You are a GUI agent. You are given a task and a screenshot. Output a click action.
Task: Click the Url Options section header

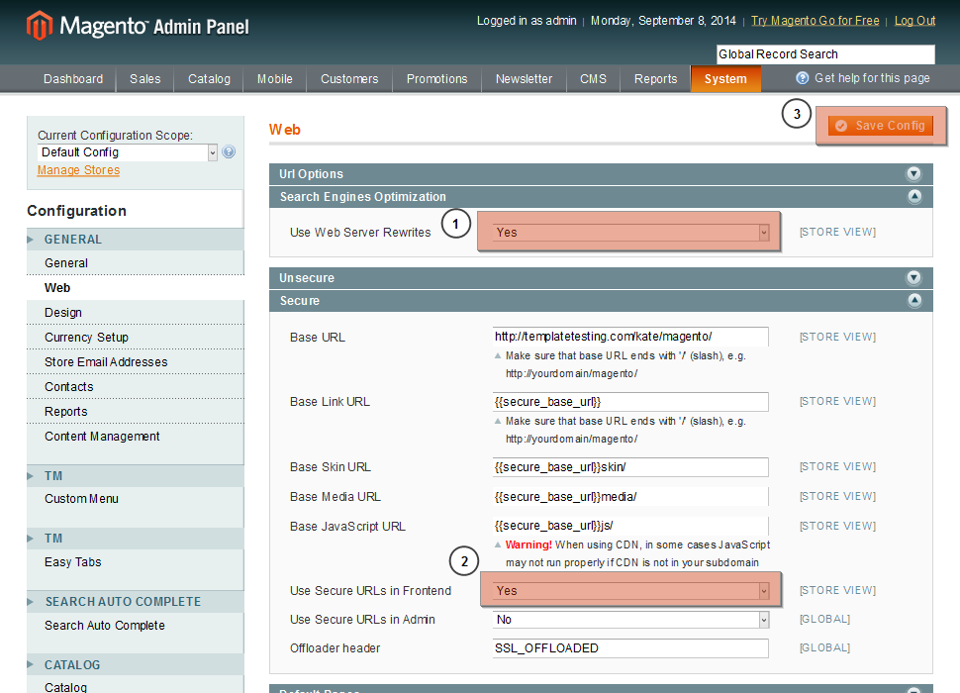pos(601,174)
